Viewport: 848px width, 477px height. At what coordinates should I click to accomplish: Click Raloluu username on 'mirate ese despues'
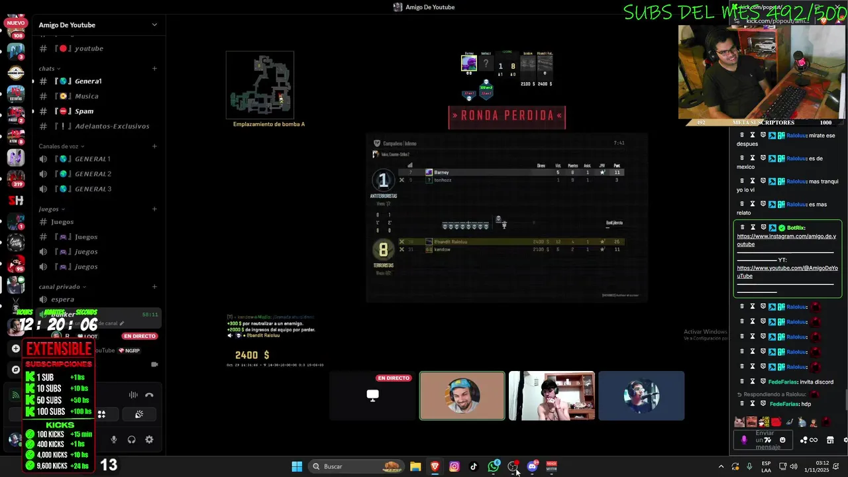click(796, 135)
